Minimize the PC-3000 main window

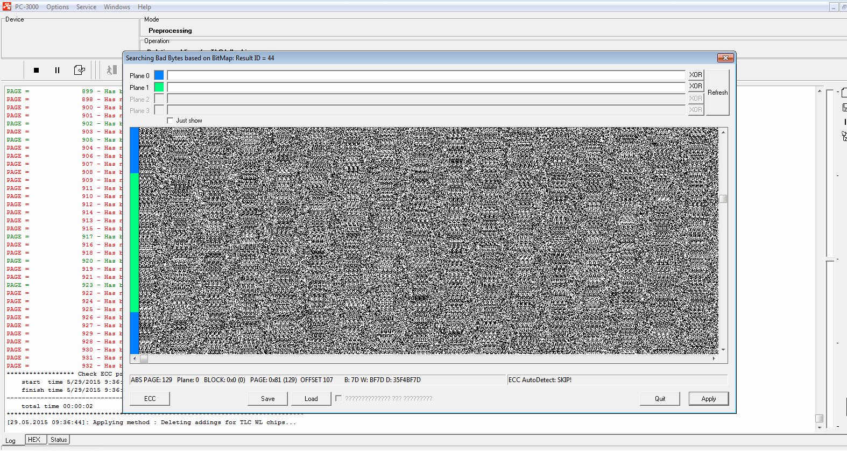[834, 7]
